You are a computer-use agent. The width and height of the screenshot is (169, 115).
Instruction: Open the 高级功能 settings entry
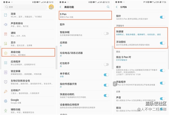click(28, 52)
